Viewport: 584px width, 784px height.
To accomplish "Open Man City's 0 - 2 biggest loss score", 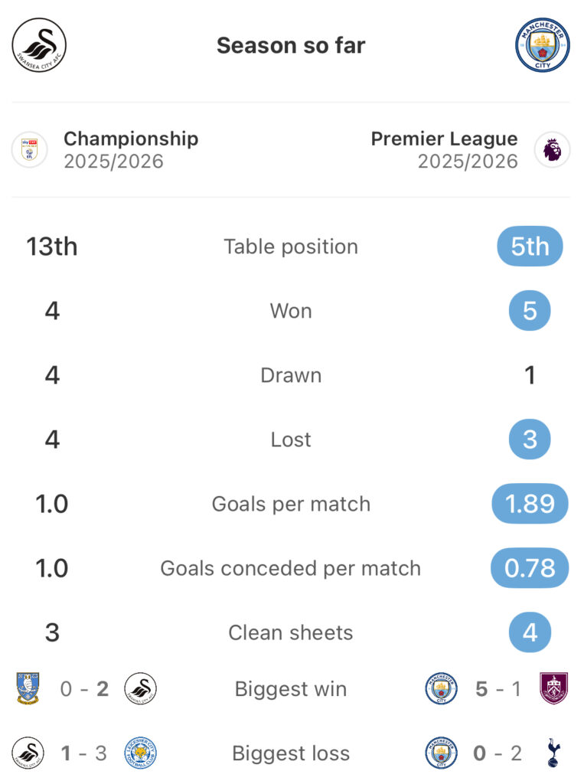I will click(x=498, y=753).
